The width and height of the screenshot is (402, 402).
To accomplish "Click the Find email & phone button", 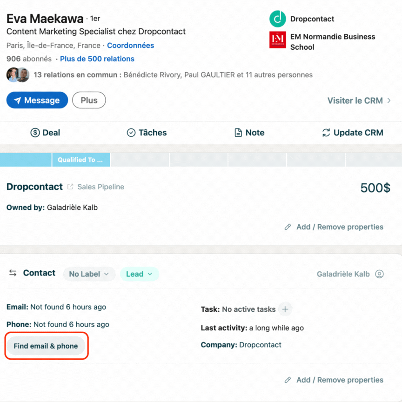I will 46,346.
